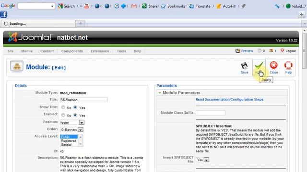Click the Save floppy disk icon
Image resolution: width=307 pixels, height=172 pixels.
[x=244, y=65]
